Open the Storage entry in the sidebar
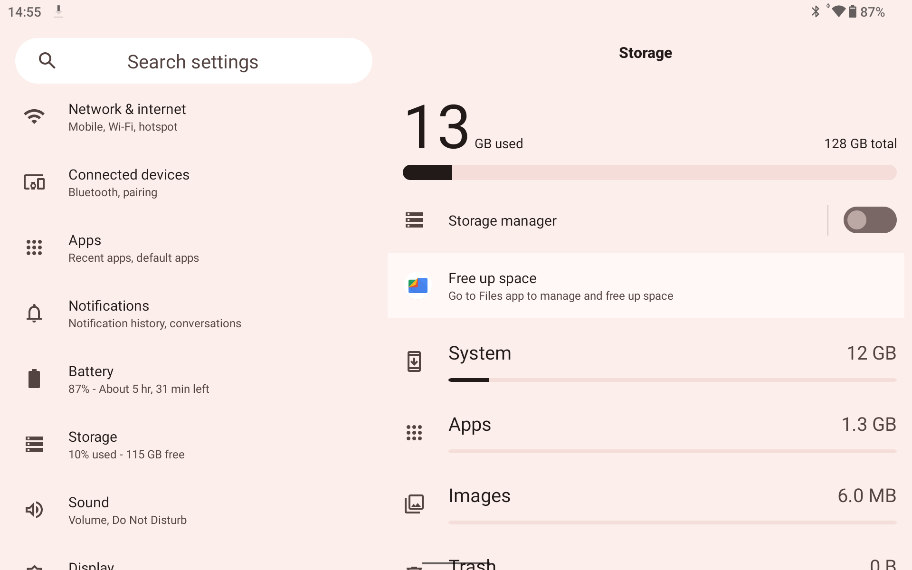Screen dimensions: 912x570 (126, 445)
